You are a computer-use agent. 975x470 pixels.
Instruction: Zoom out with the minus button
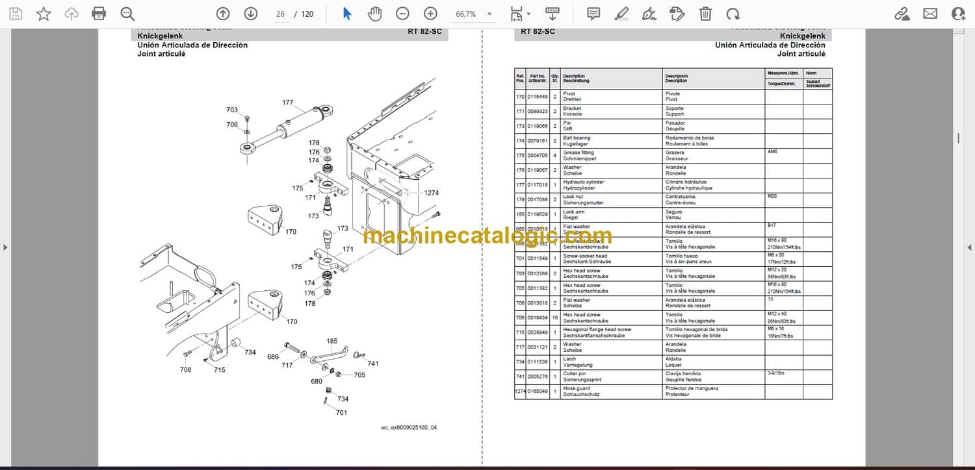(x=403, y=14)
